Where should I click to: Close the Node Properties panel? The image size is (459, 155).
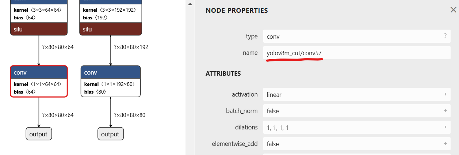pos(453,10)
